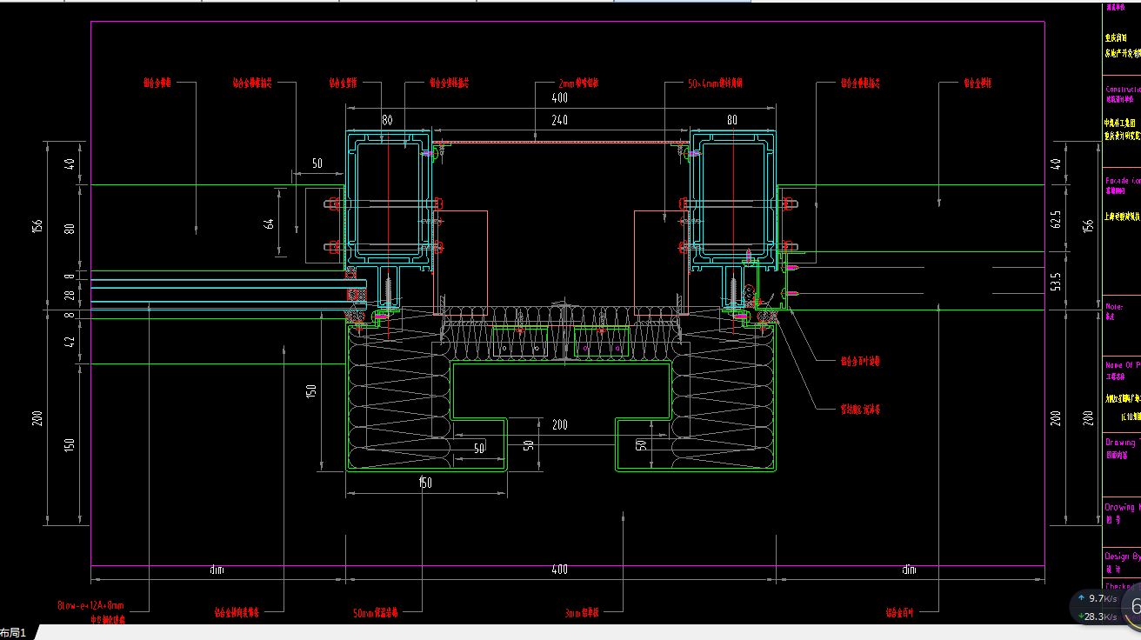Select the red 3mm annotation label
The height and width of the screenshot is (640, 1141).
pyautogui.click(x=584, y=612)
